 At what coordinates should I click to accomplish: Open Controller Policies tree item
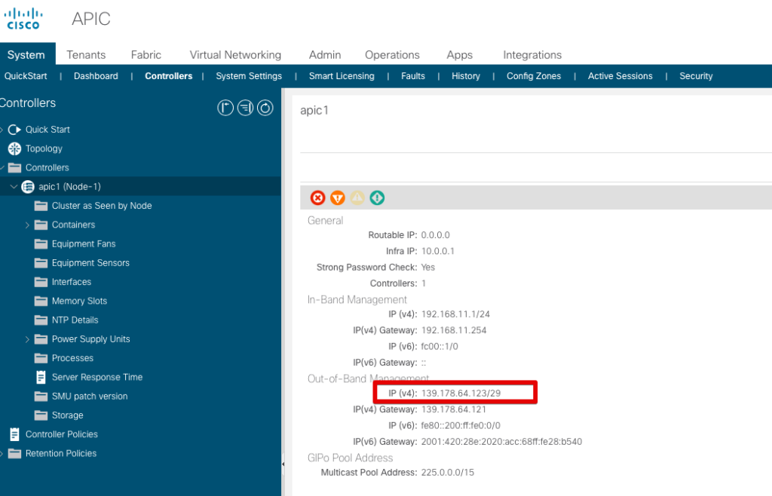[62, 434]
